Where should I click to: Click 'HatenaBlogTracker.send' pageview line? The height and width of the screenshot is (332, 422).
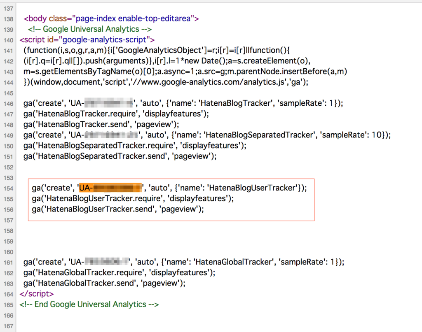pos(101,124)
